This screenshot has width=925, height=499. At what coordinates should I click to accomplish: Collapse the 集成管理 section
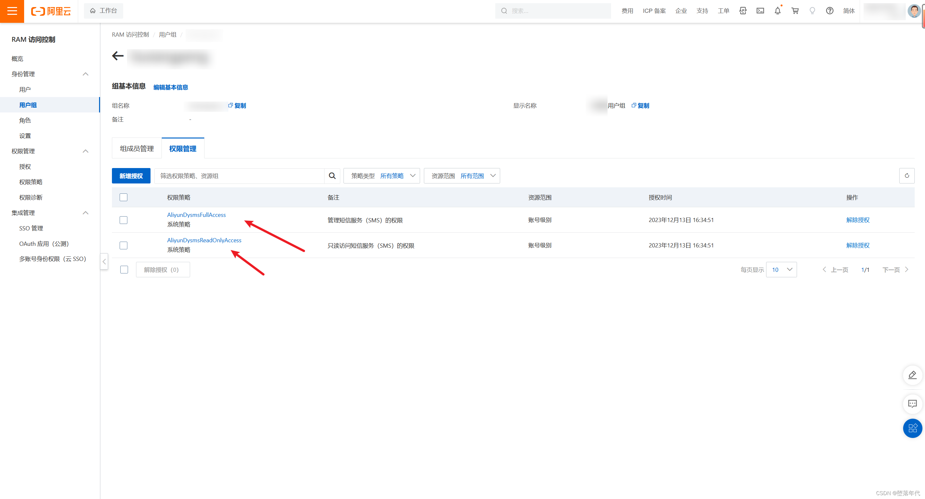(86, 213)
